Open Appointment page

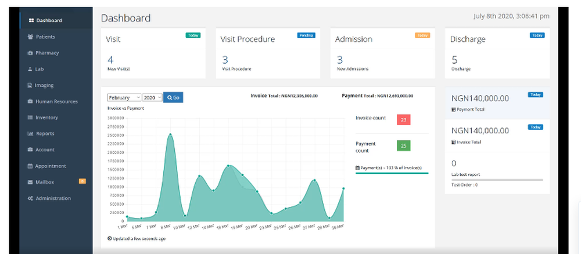56,166
